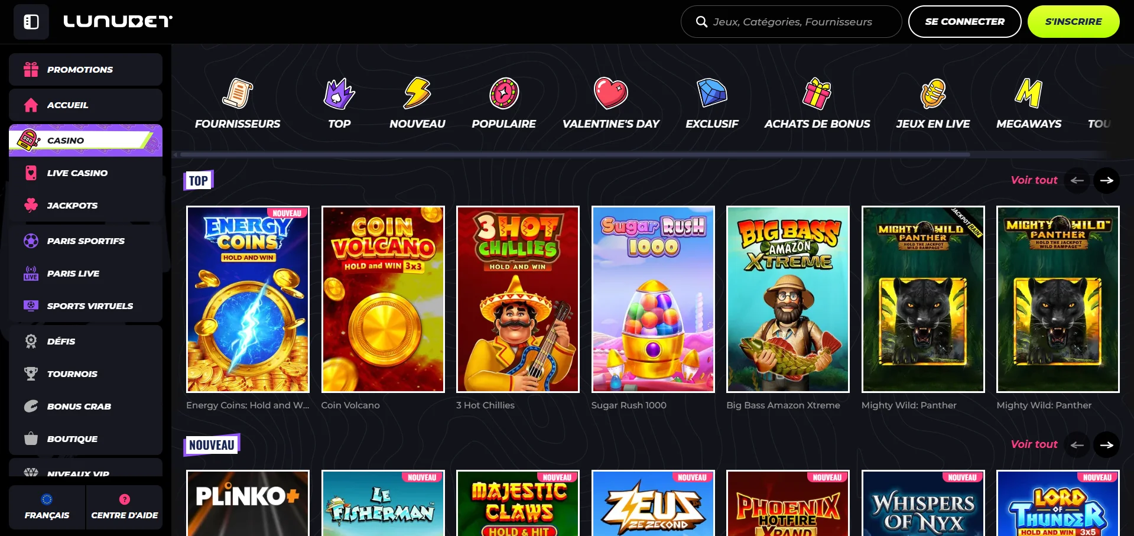Image resolution: width=1134 pixels, height=536 pixels.
Task: Click the Boutique bag icon
Action: 31,438
